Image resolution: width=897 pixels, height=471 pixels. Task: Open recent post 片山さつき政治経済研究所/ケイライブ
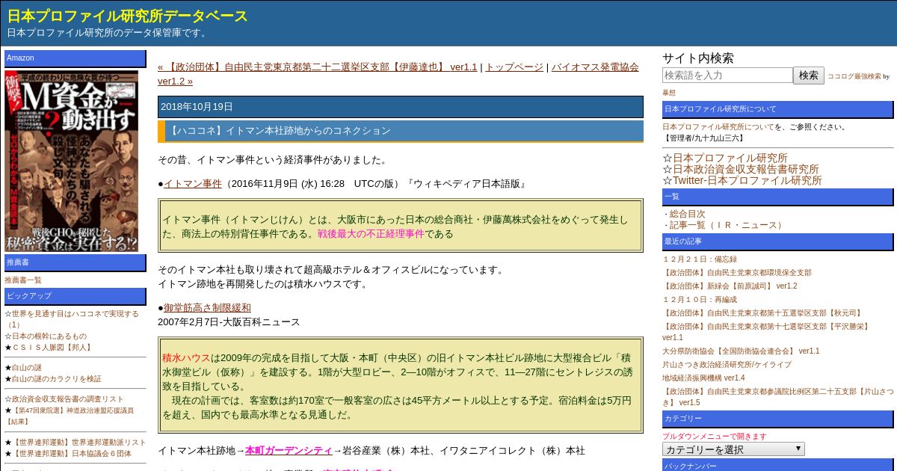[727, 364]
